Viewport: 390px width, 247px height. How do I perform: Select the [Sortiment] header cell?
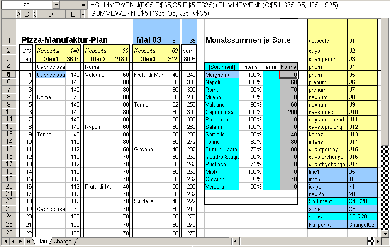point(222,67)
